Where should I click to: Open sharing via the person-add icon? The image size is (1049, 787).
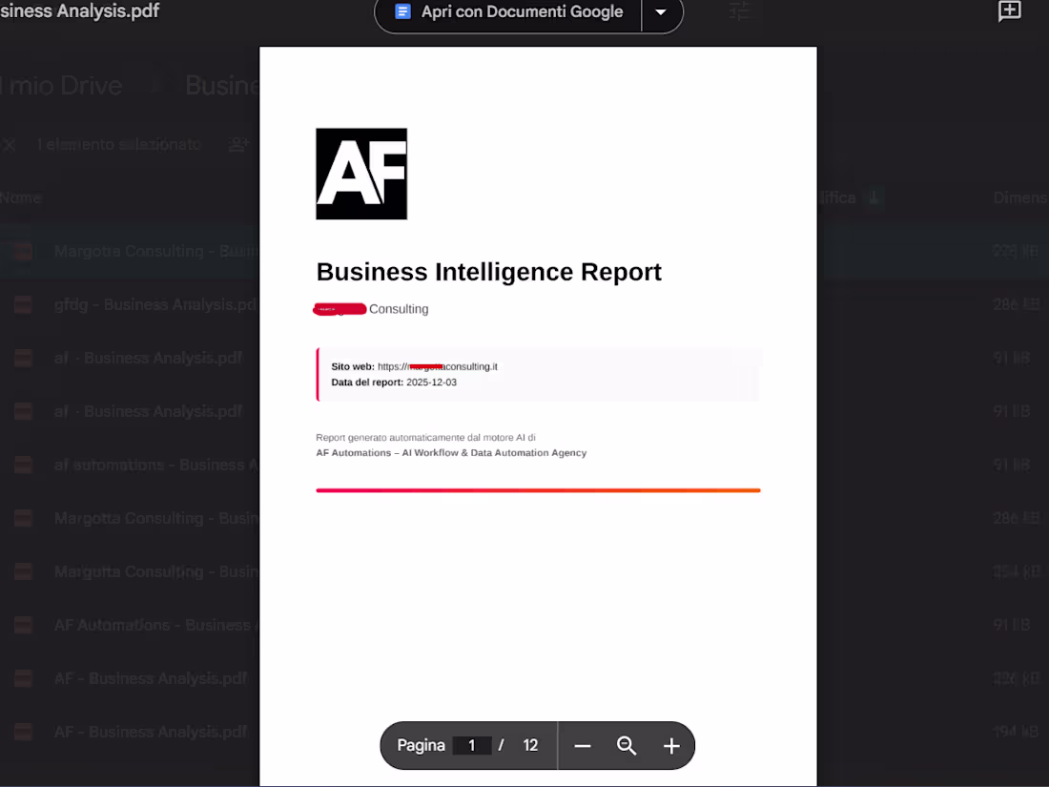pyautogui.click(x=237, y=144)
